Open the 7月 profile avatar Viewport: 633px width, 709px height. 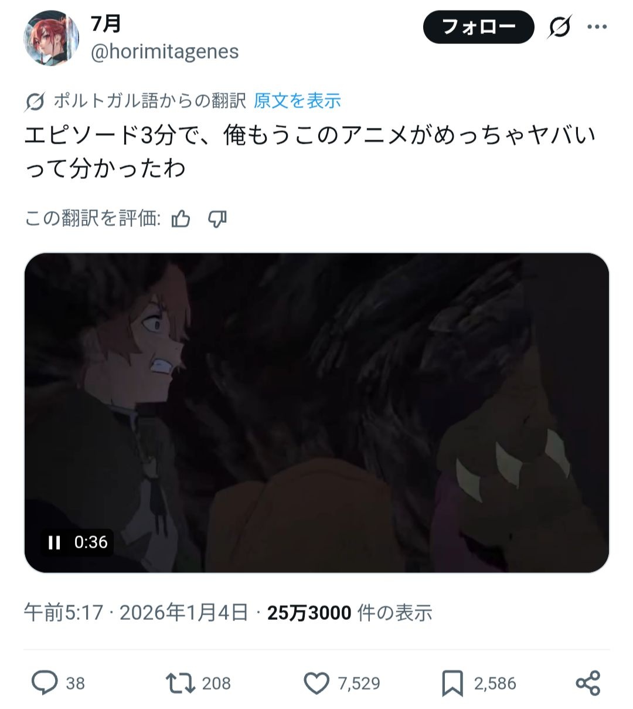pyautogui.click(x=51, y=38)
